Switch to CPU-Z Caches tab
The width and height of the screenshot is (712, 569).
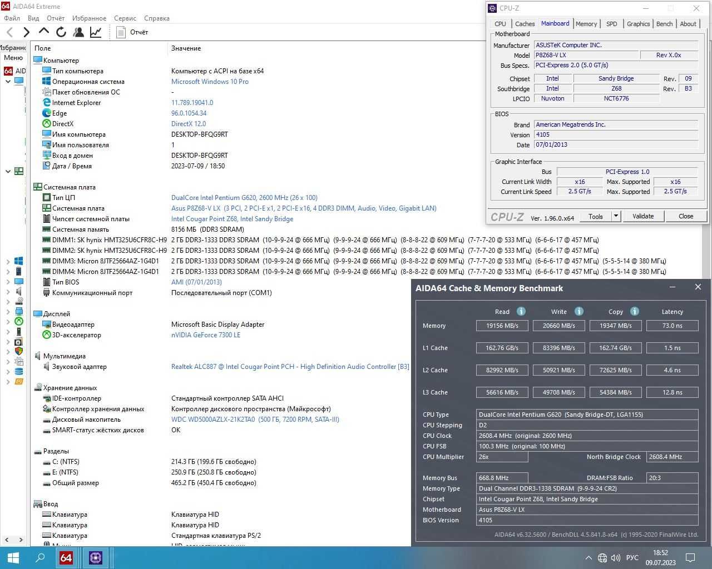coord(525,24)
